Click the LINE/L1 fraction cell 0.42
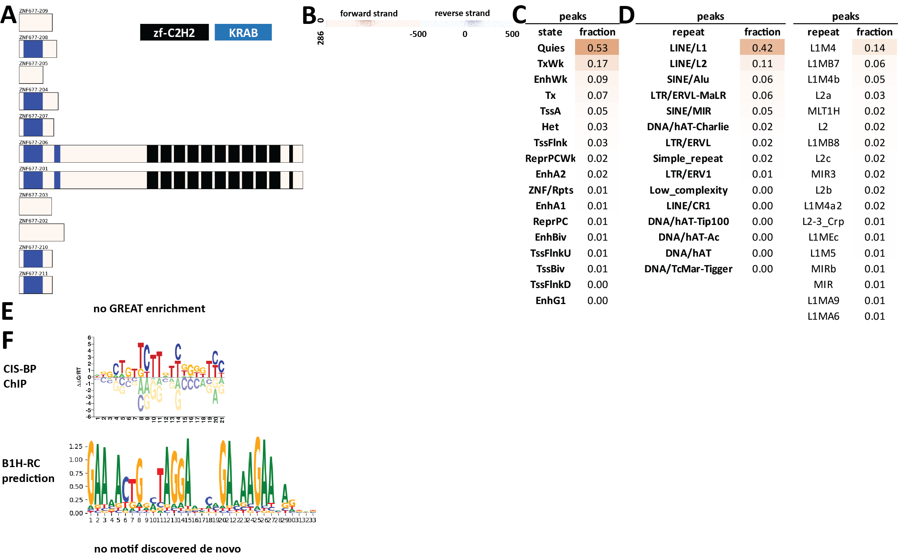Screen dimensions: 898x557 (762, 48)
